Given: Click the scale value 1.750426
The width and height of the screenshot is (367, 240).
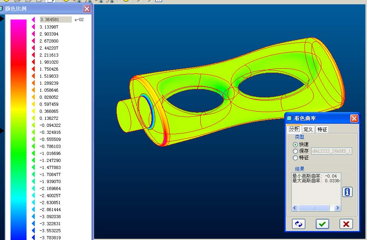Looking at the screenshot, I should coord(49,69).
